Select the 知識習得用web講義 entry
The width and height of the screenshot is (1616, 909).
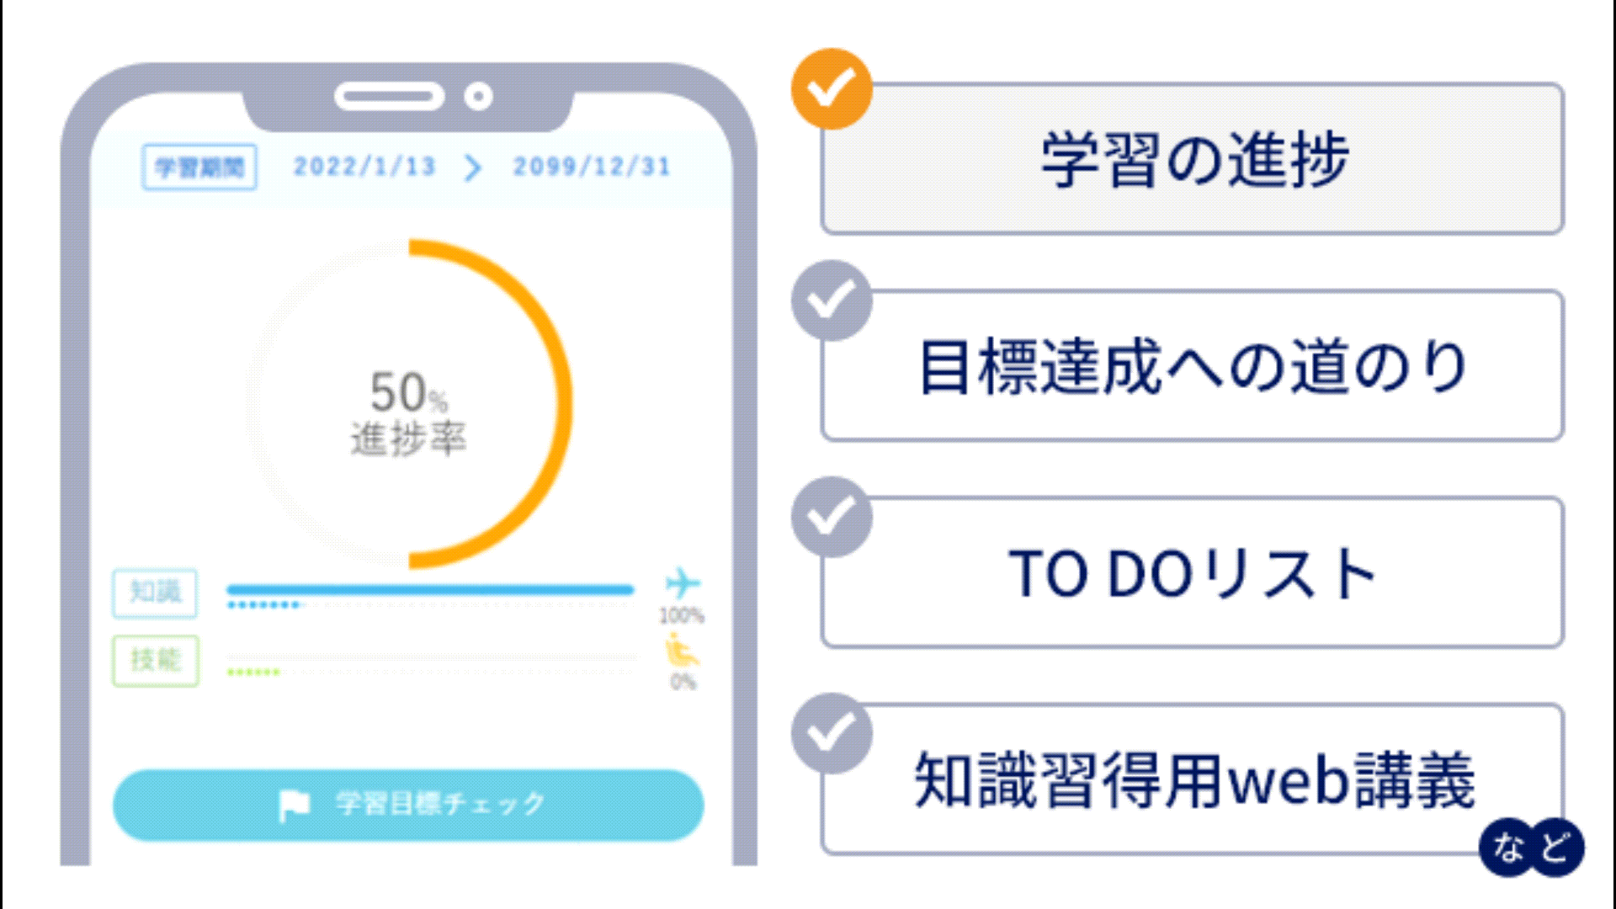click(x=1195, y=783)
